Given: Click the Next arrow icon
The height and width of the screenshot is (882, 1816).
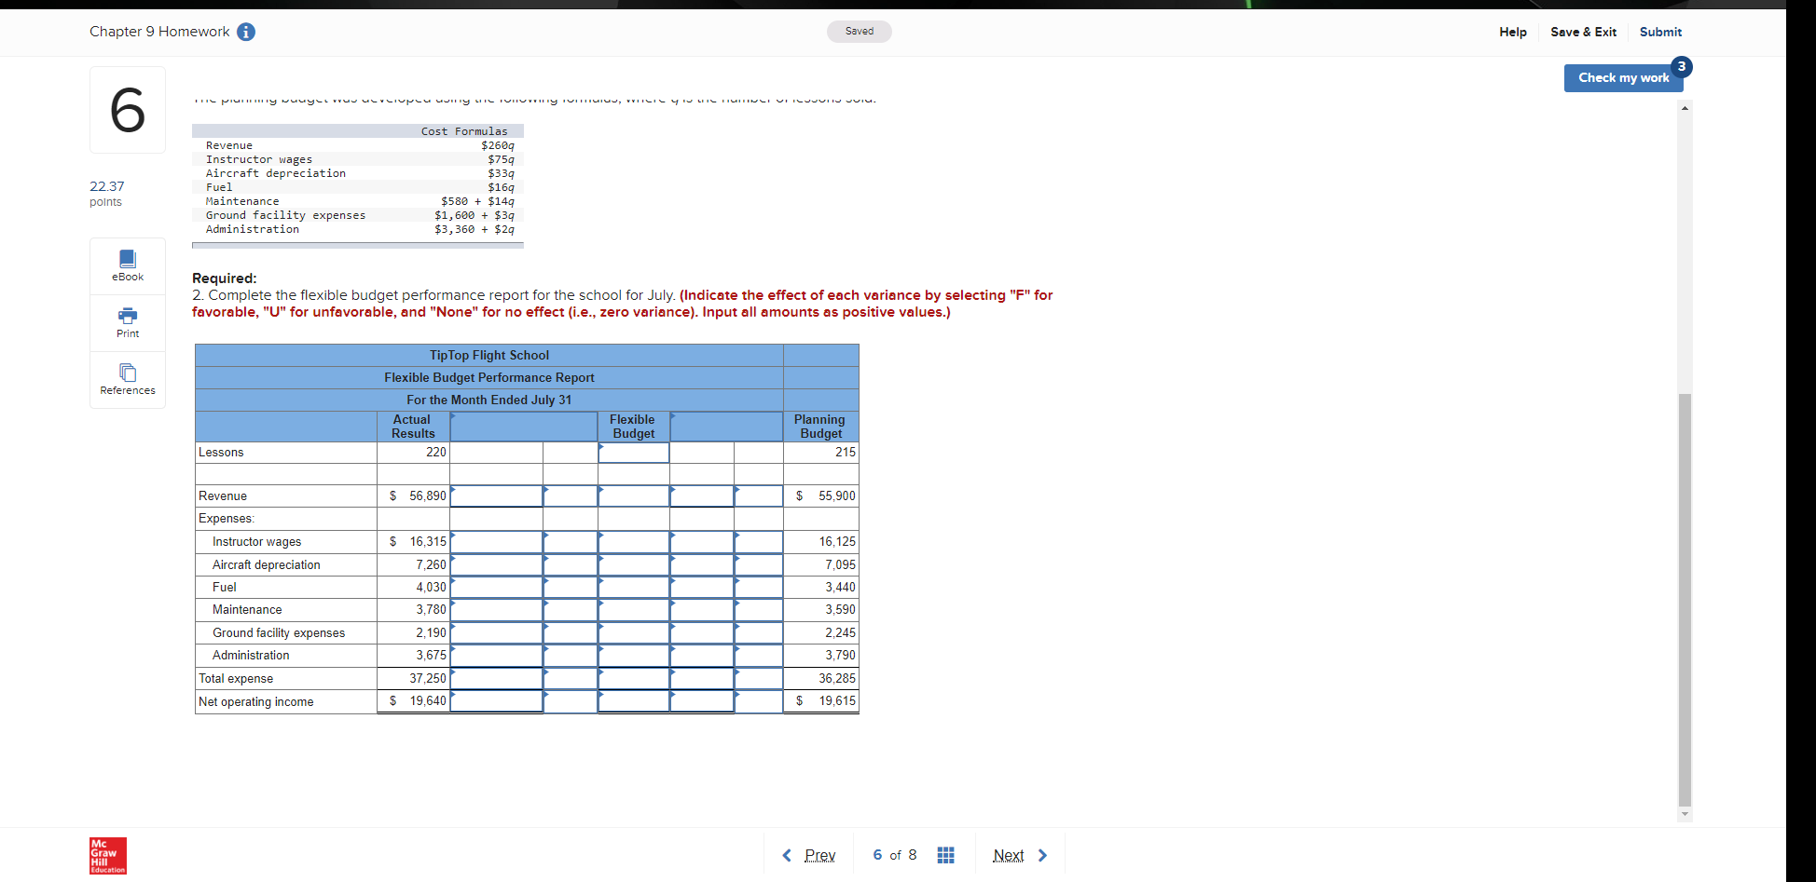Looking at the screenshot, I should (1042, 854).
